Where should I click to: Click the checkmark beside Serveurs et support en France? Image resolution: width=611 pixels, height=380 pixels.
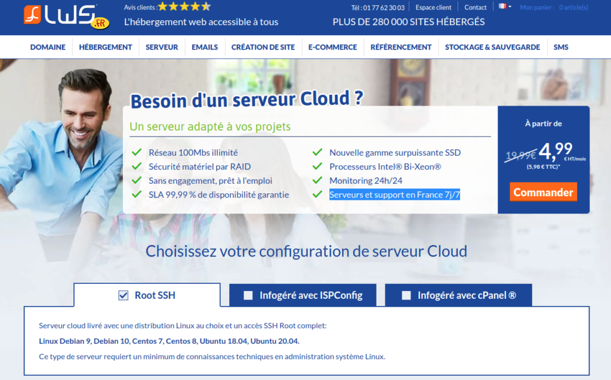pos(317,194)
